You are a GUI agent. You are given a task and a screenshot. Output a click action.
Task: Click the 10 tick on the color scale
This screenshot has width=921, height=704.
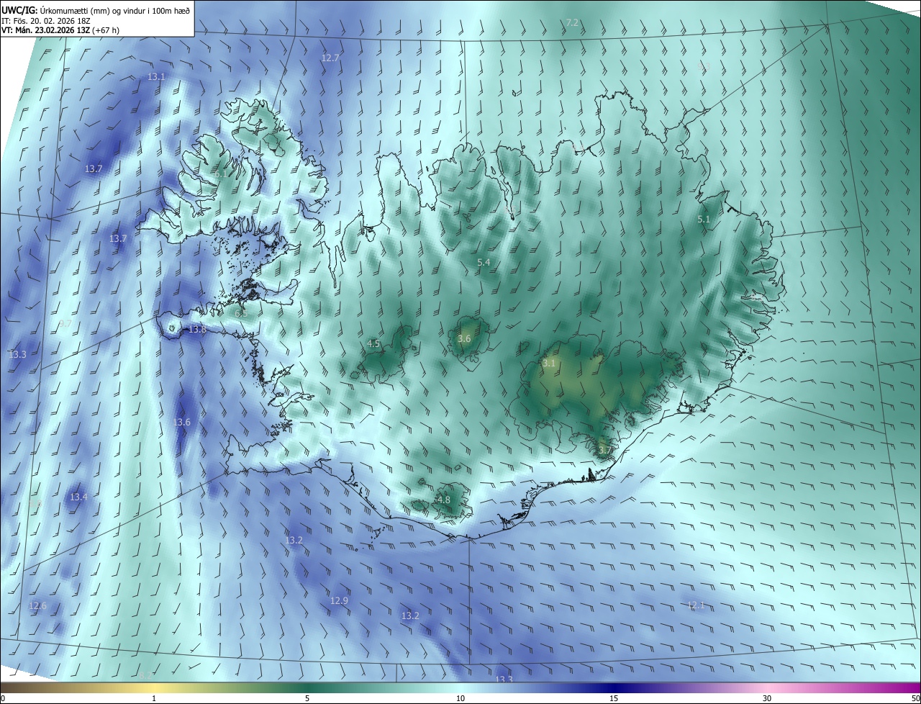pyautogui.click(x=460, y=699)
